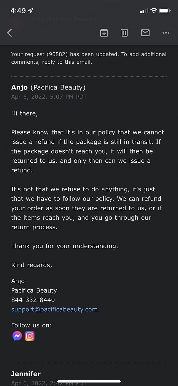Image resolution: width=178 pixels, height=386 pixels.
Task: Tap the "Follow us on:" label
Action: pos(31,325)
